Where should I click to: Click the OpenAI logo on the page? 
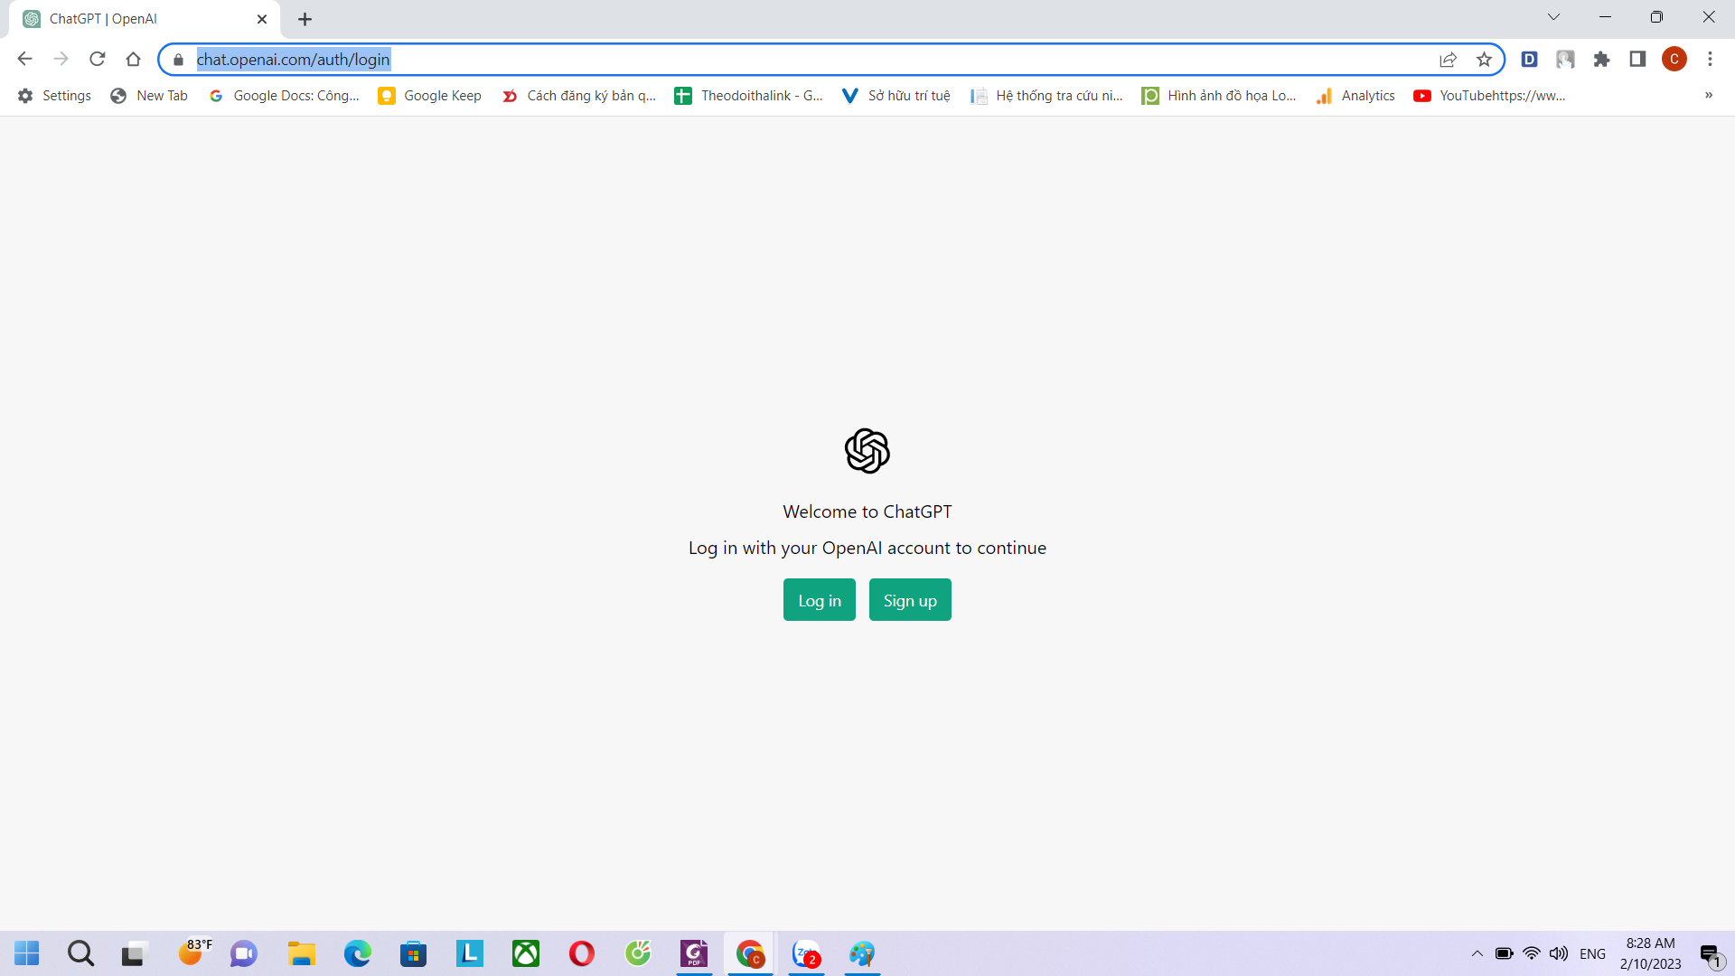pyautogui.click(x=867, y=451)
